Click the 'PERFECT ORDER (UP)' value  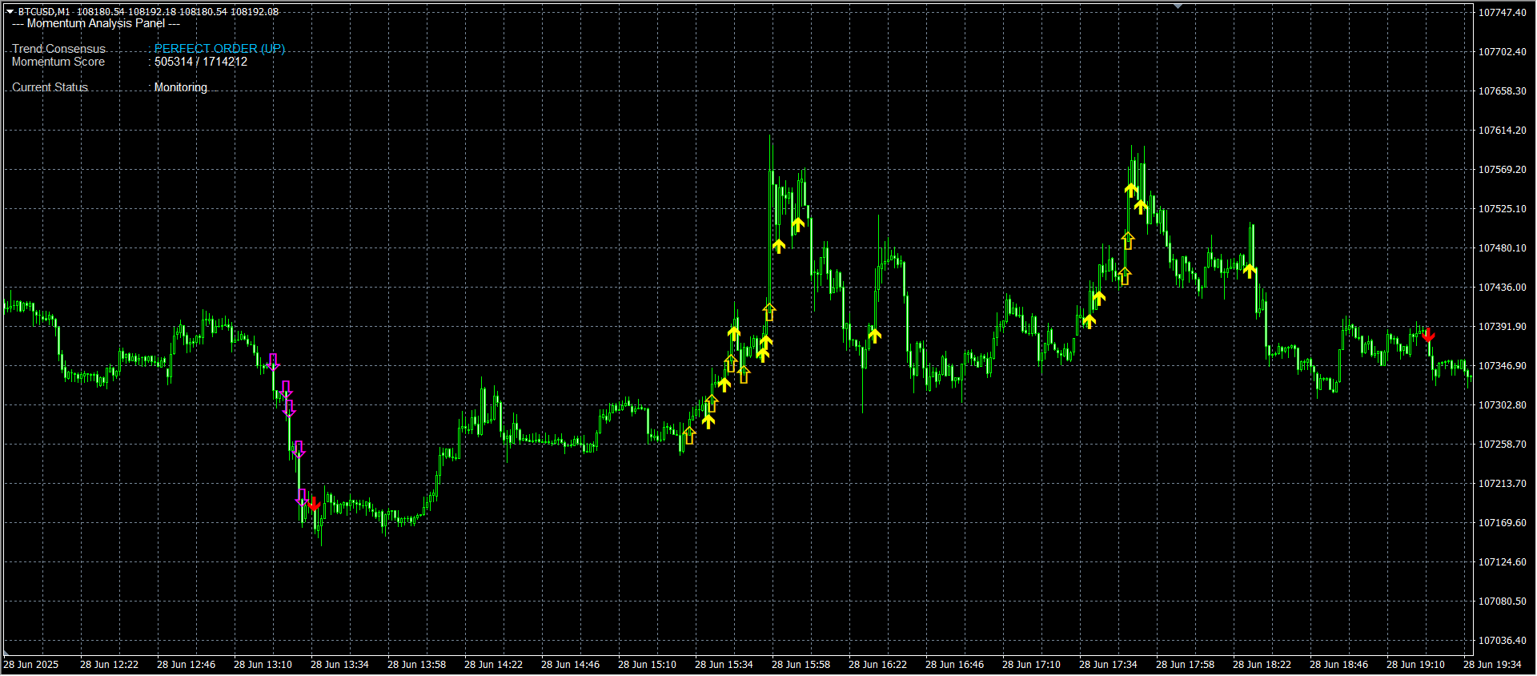click(219, 49)
